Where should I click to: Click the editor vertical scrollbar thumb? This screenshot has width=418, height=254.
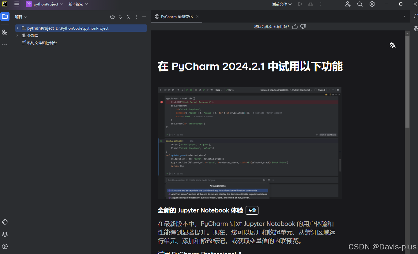click(x=407, y=82)
